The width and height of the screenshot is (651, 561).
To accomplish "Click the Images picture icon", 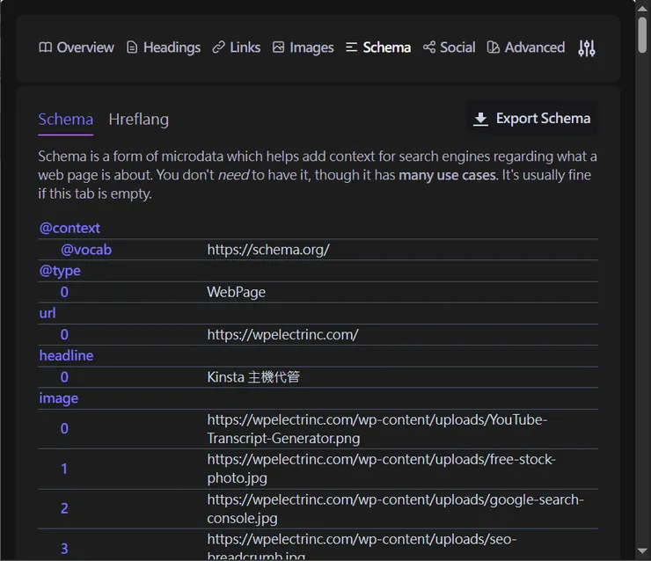I will click(x=278, y=47).
